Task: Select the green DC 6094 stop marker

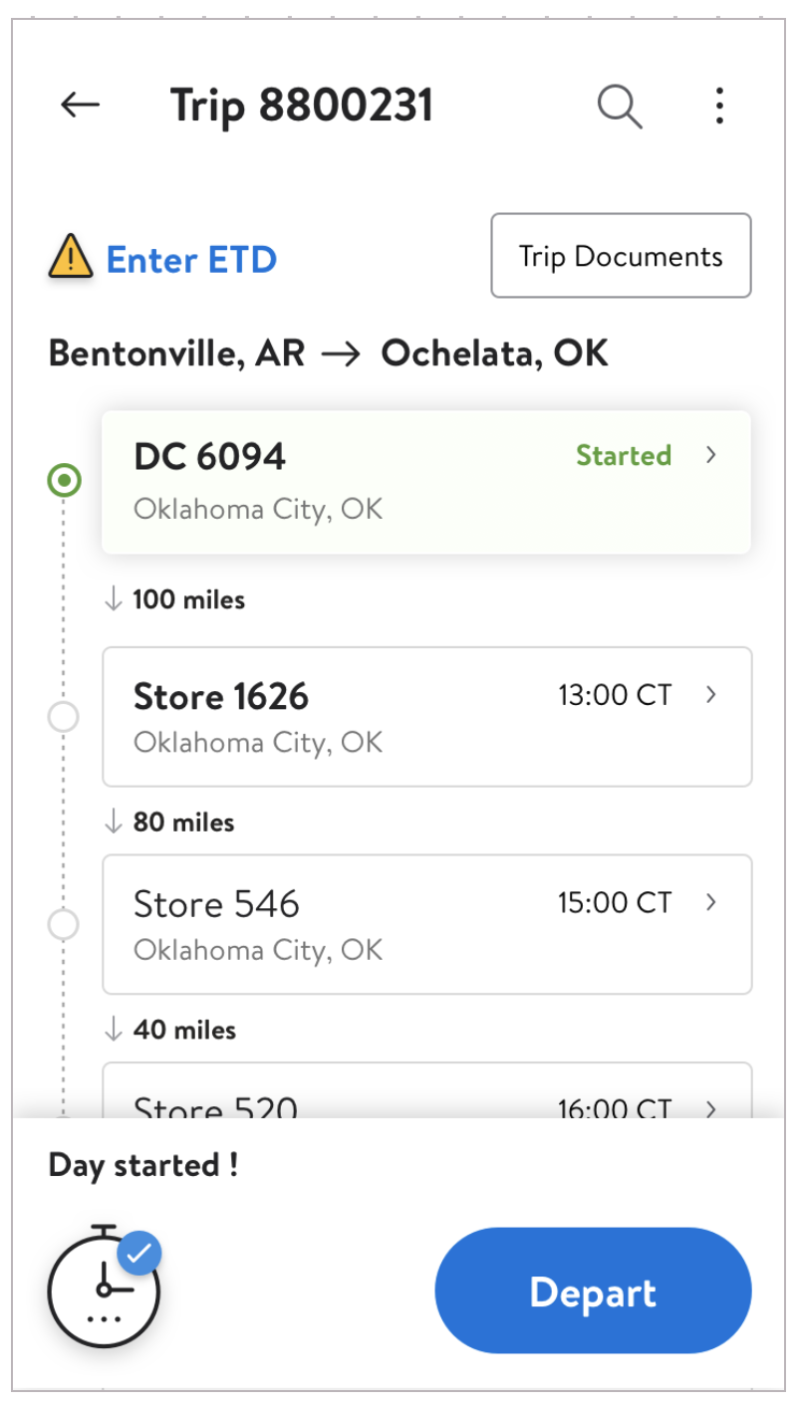Action: pyautogui.click(x=64, y=481)
